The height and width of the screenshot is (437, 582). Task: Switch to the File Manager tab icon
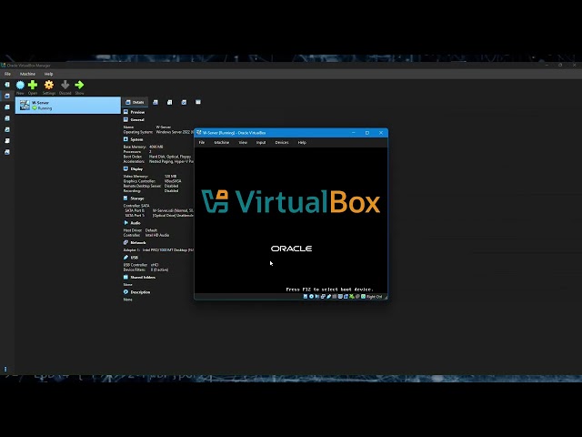(x=198, y=102)
